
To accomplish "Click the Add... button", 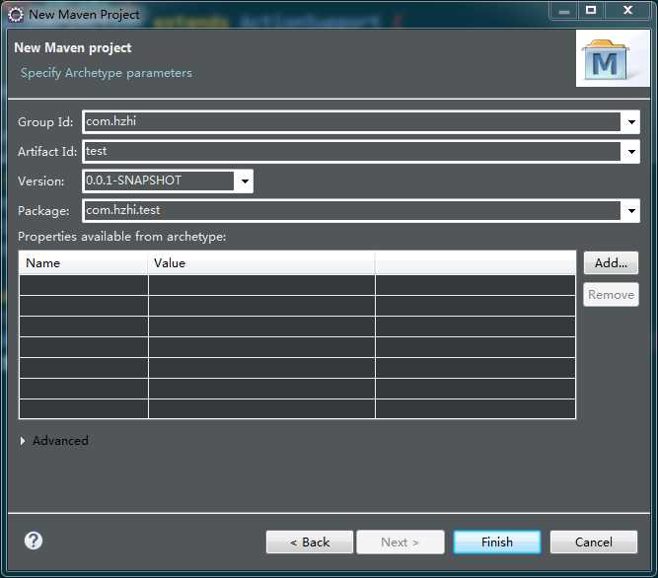I will 611,263.
